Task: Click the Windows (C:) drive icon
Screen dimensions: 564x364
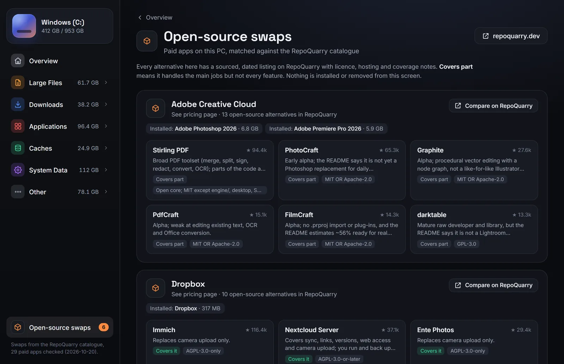Action: click(x=24, y=26)
